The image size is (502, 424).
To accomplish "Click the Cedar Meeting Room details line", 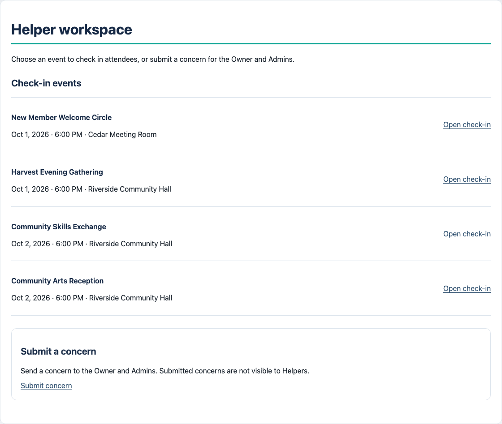I will (84, 135).
